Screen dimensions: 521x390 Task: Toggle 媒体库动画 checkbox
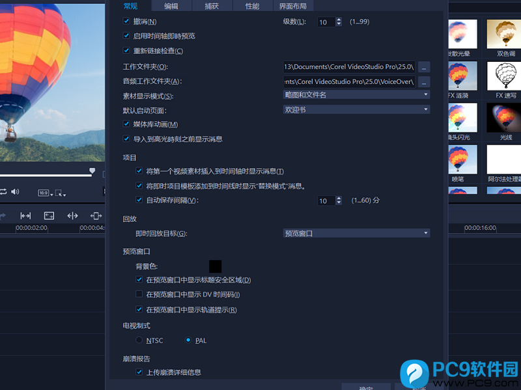tap(126, 124)
